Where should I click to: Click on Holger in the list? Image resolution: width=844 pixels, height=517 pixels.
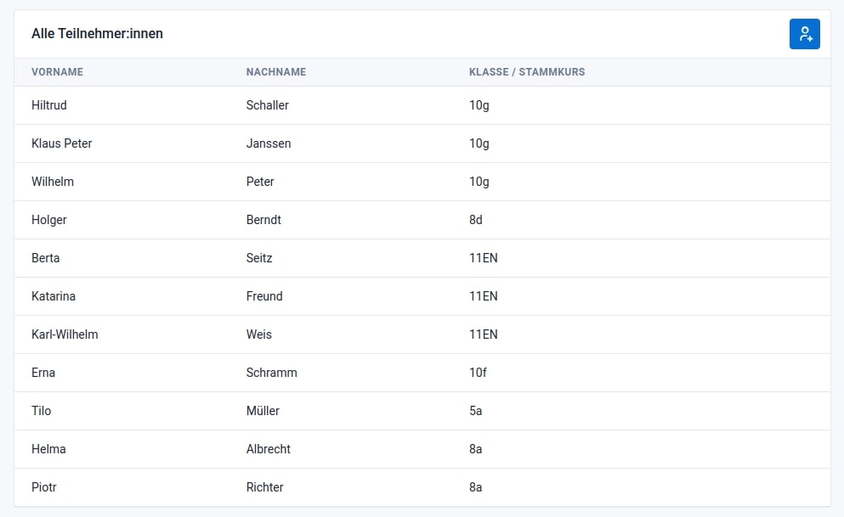point(48,220)
